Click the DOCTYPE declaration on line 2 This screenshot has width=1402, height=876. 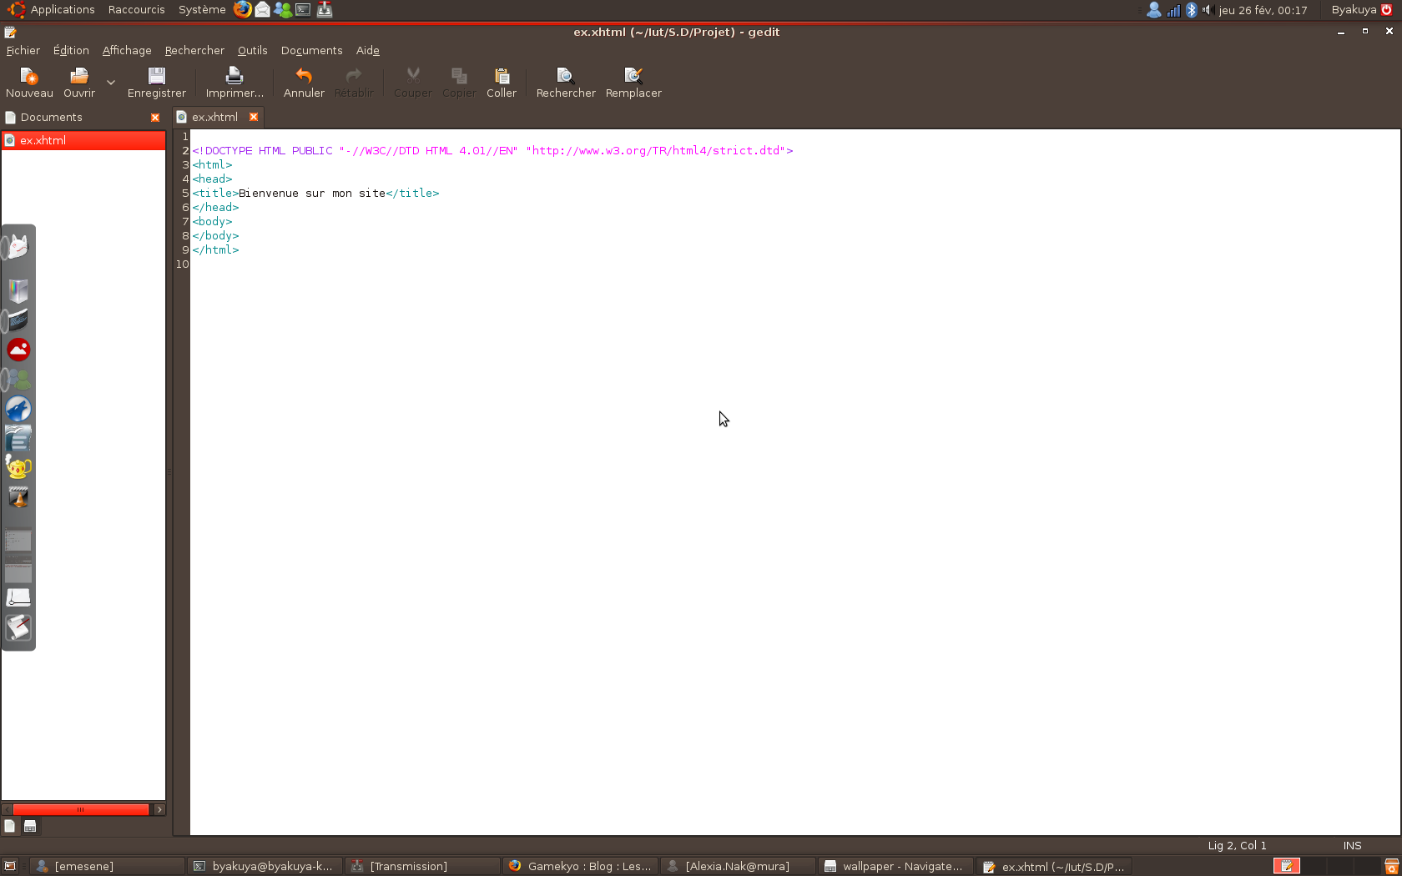pyautogui.click(x=492, y=151)
